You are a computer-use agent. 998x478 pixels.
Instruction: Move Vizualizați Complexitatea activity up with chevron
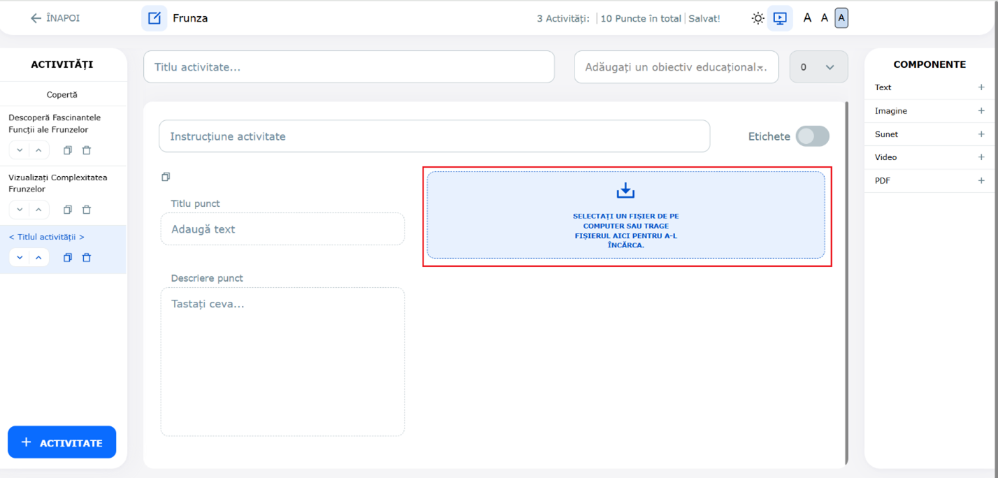(38, 210)
